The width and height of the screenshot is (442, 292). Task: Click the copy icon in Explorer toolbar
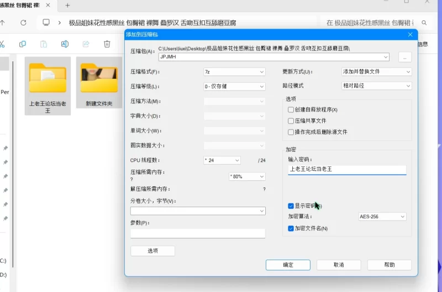click(23, 44)
